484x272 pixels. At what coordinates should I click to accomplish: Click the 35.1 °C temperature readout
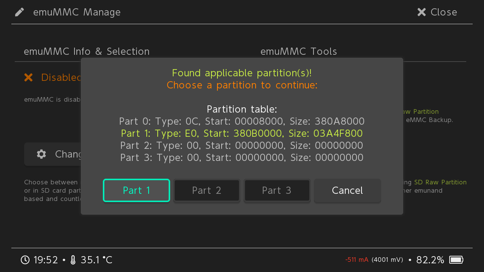(96, 260)
